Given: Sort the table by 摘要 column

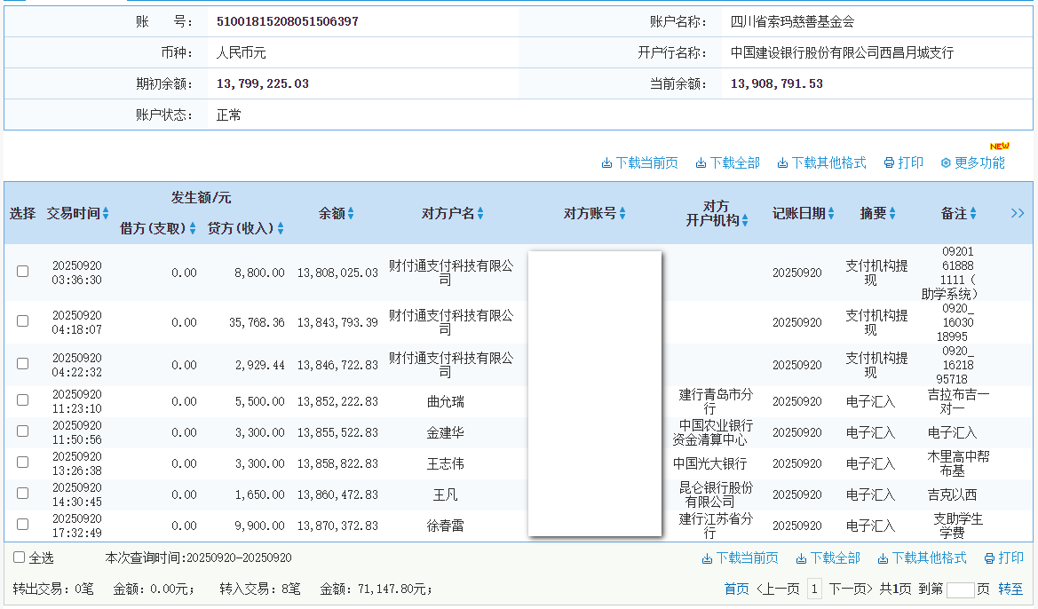Looking at the screenshot, I should coord(892,214).
